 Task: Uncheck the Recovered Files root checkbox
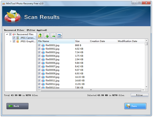click(x=10, y=34)
